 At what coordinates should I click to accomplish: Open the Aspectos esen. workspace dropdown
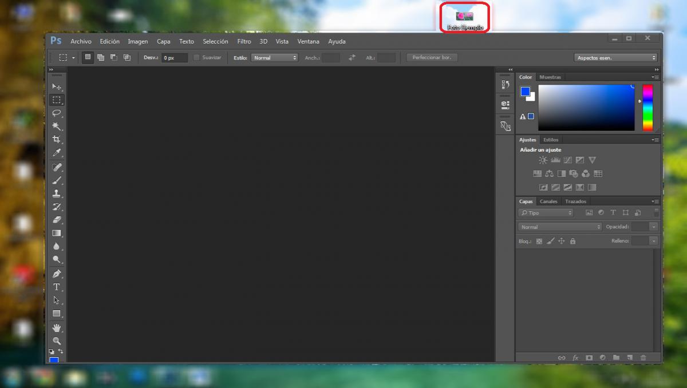tap(615, 58)
